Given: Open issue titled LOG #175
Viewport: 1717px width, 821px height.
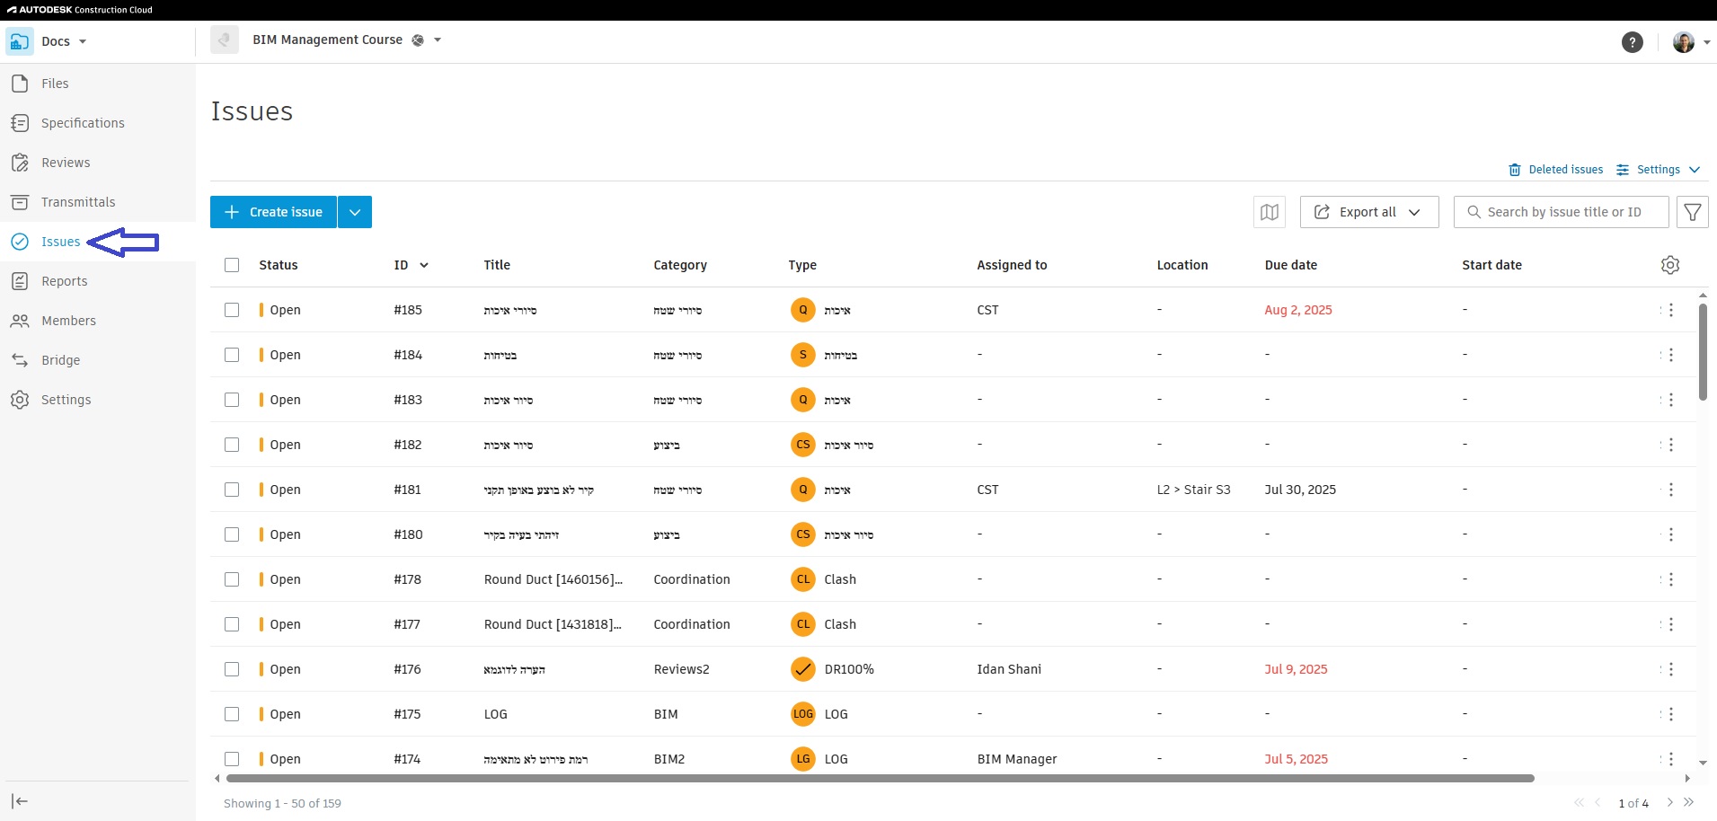Looking at the screenshot, I should click(x=496, y=714).
